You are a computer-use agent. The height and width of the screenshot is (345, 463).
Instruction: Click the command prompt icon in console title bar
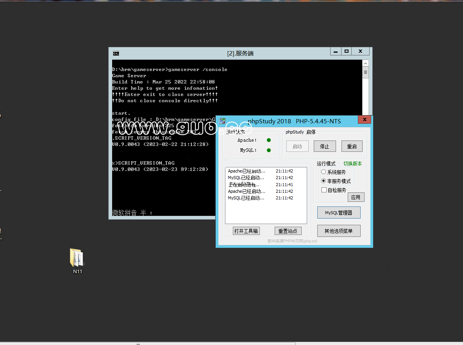pos(116,53)
